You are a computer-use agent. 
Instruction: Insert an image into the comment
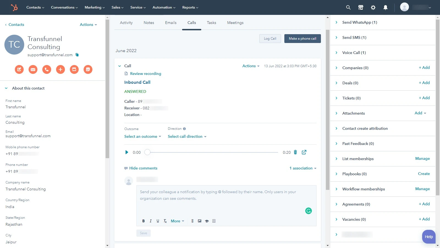pos(199,221)
